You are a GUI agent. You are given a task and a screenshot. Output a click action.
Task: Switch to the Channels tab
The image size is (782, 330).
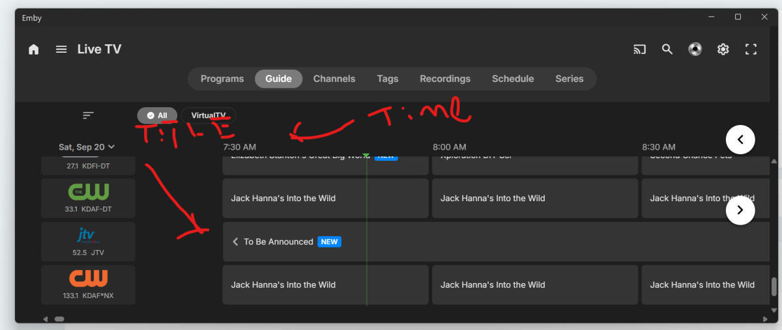pos(334,79)
